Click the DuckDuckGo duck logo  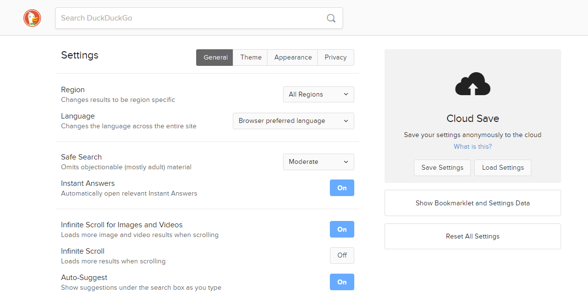[32, 18]
